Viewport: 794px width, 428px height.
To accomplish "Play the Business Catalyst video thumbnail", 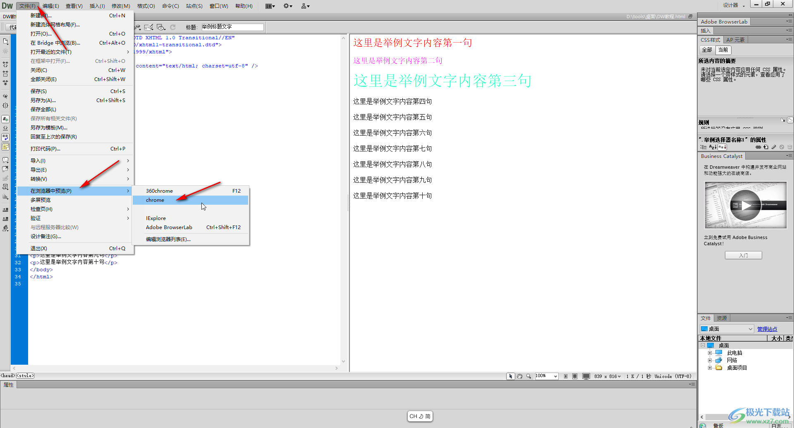I will point(746,205).
